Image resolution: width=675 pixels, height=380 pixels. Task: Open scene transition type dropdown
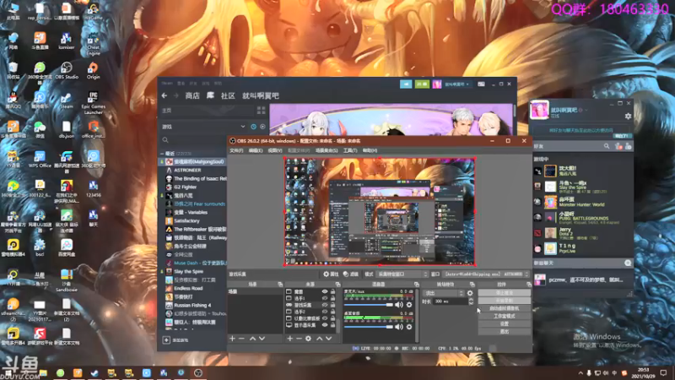click(x=444, y=293)
